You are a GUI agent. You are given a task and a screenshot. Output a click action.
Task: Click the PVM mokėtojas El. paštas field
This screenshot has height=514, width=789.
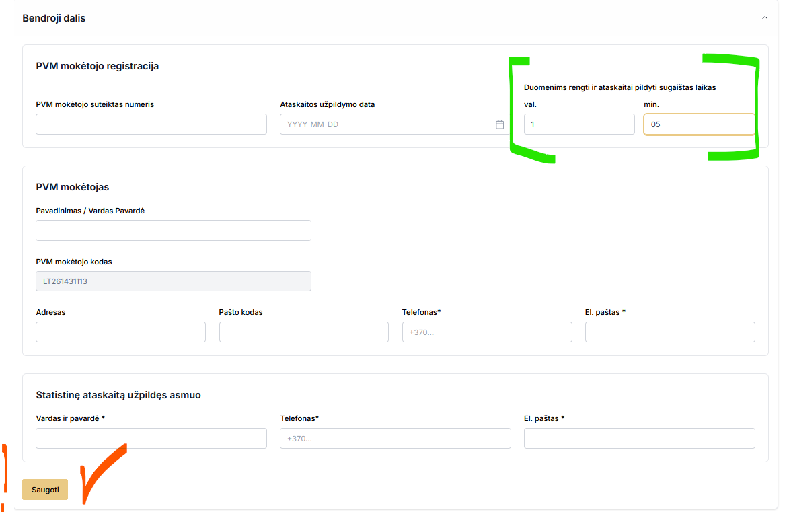(670, 332)
